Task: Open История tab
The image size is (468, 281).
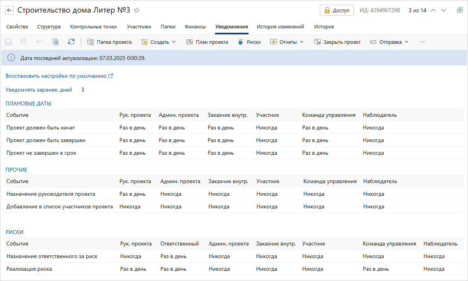Action: point(324,26)
